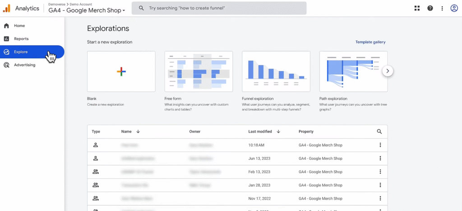462x211 pixels.
Task: Click the Explore compass icon
Action: tap(6, 52)
